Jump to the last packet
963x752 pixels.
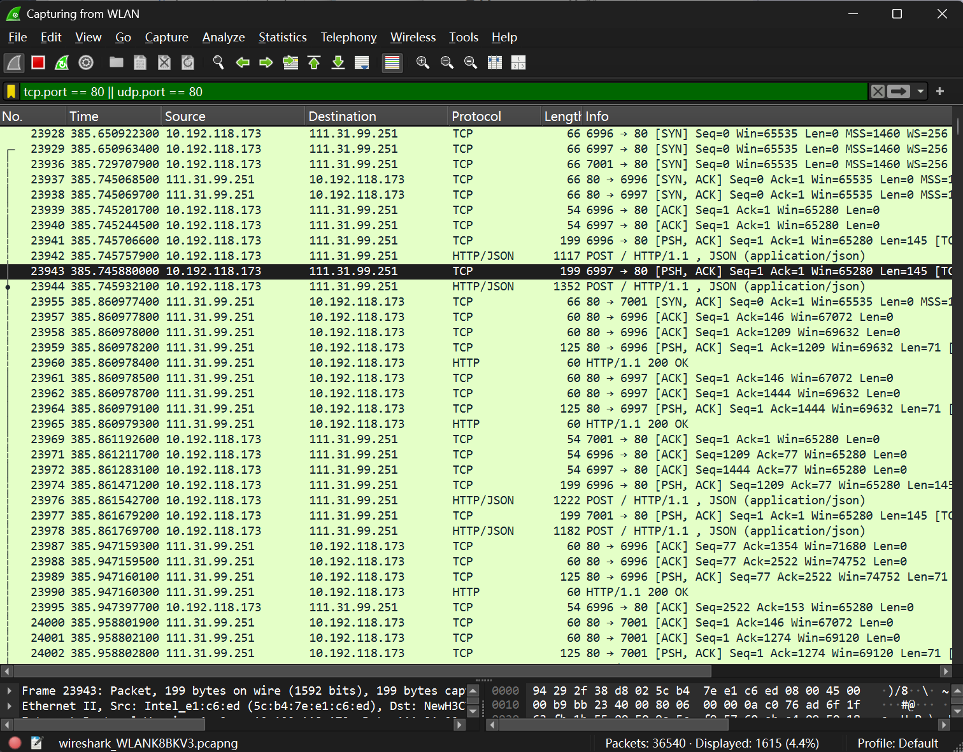click(338, 62)
